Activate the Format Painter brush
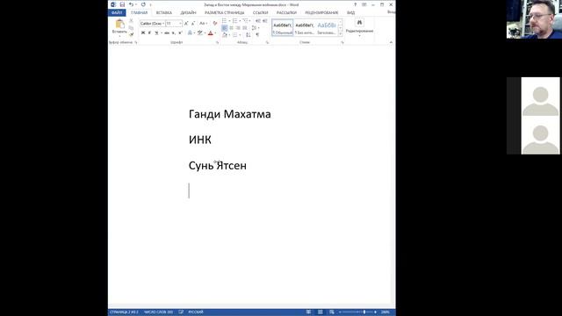The image size is (562, 316). pos(131,34)
